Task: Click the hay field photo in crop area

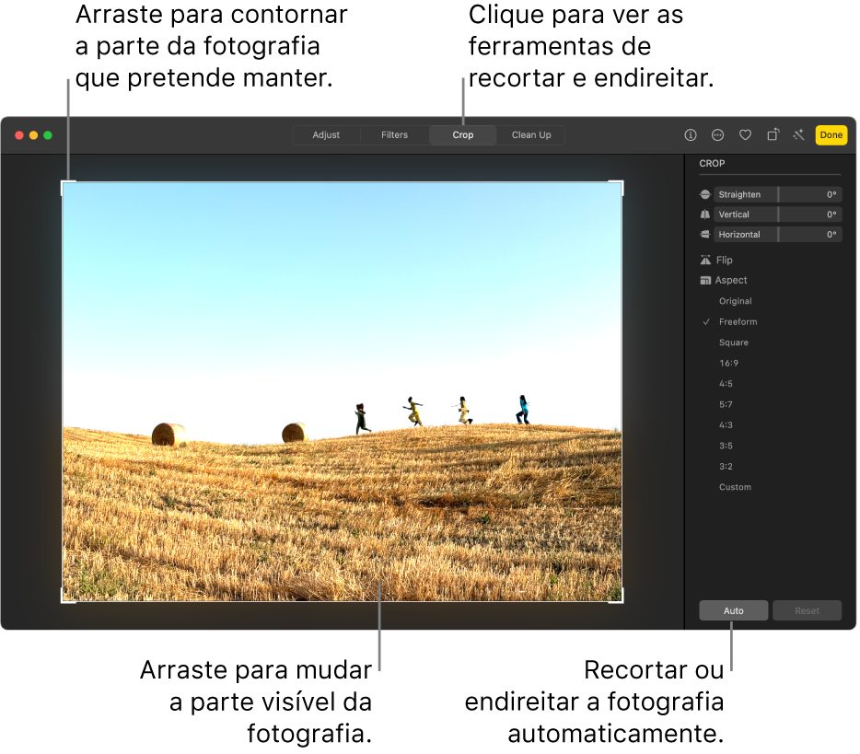Action: (x=343, y=392)
